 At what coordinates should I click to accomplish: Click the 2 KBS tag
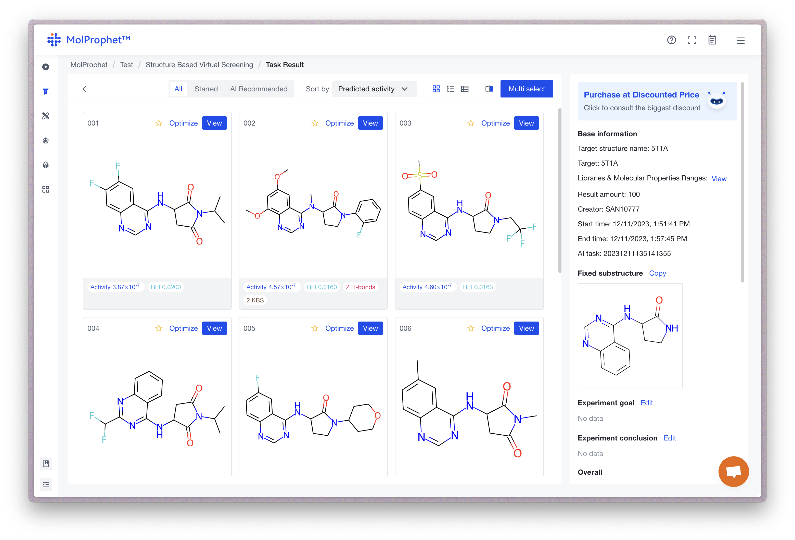pos(255,300)
